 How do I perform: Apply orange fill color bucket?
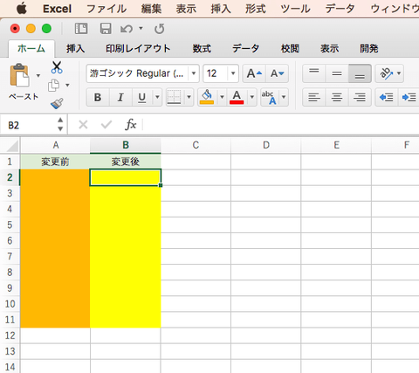[207, 97]
